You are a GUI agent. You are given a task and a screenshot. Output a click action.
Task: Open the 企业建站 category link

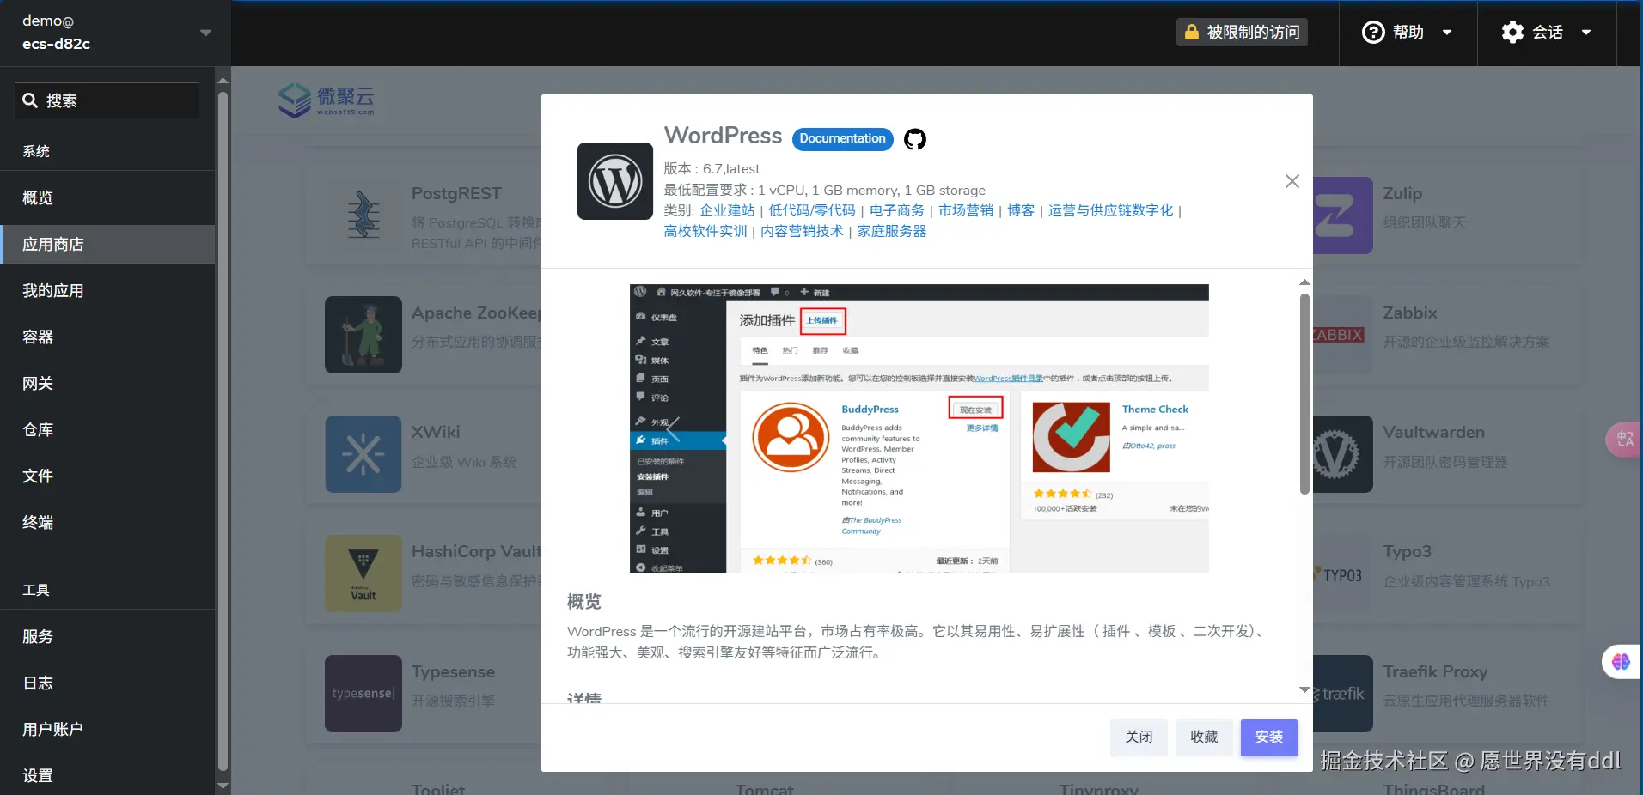727,210
